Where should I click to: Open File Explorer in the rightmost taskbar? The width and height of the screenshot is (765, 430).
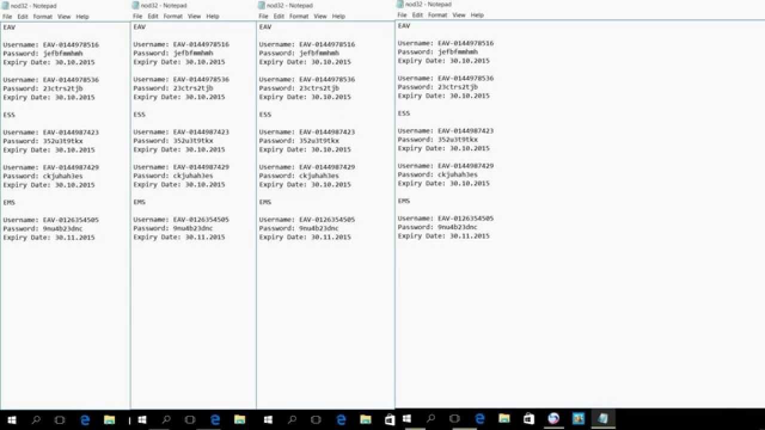click(x=504, y=419)
